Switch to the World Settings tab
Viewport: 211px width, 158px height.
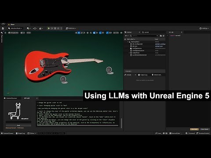156,75
